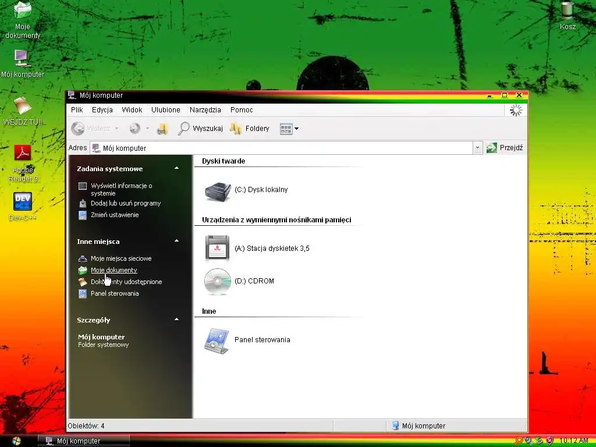Open the Panel sterowania icon in the Inne group
596x447 pixels.
coord(217,341)
